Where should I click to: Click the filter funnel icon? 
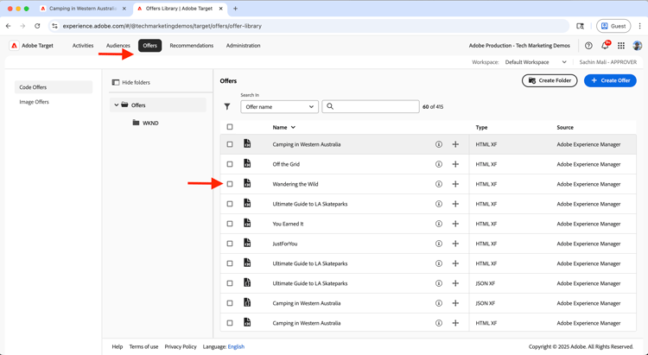pyautogui.click(x=227, y=106)
